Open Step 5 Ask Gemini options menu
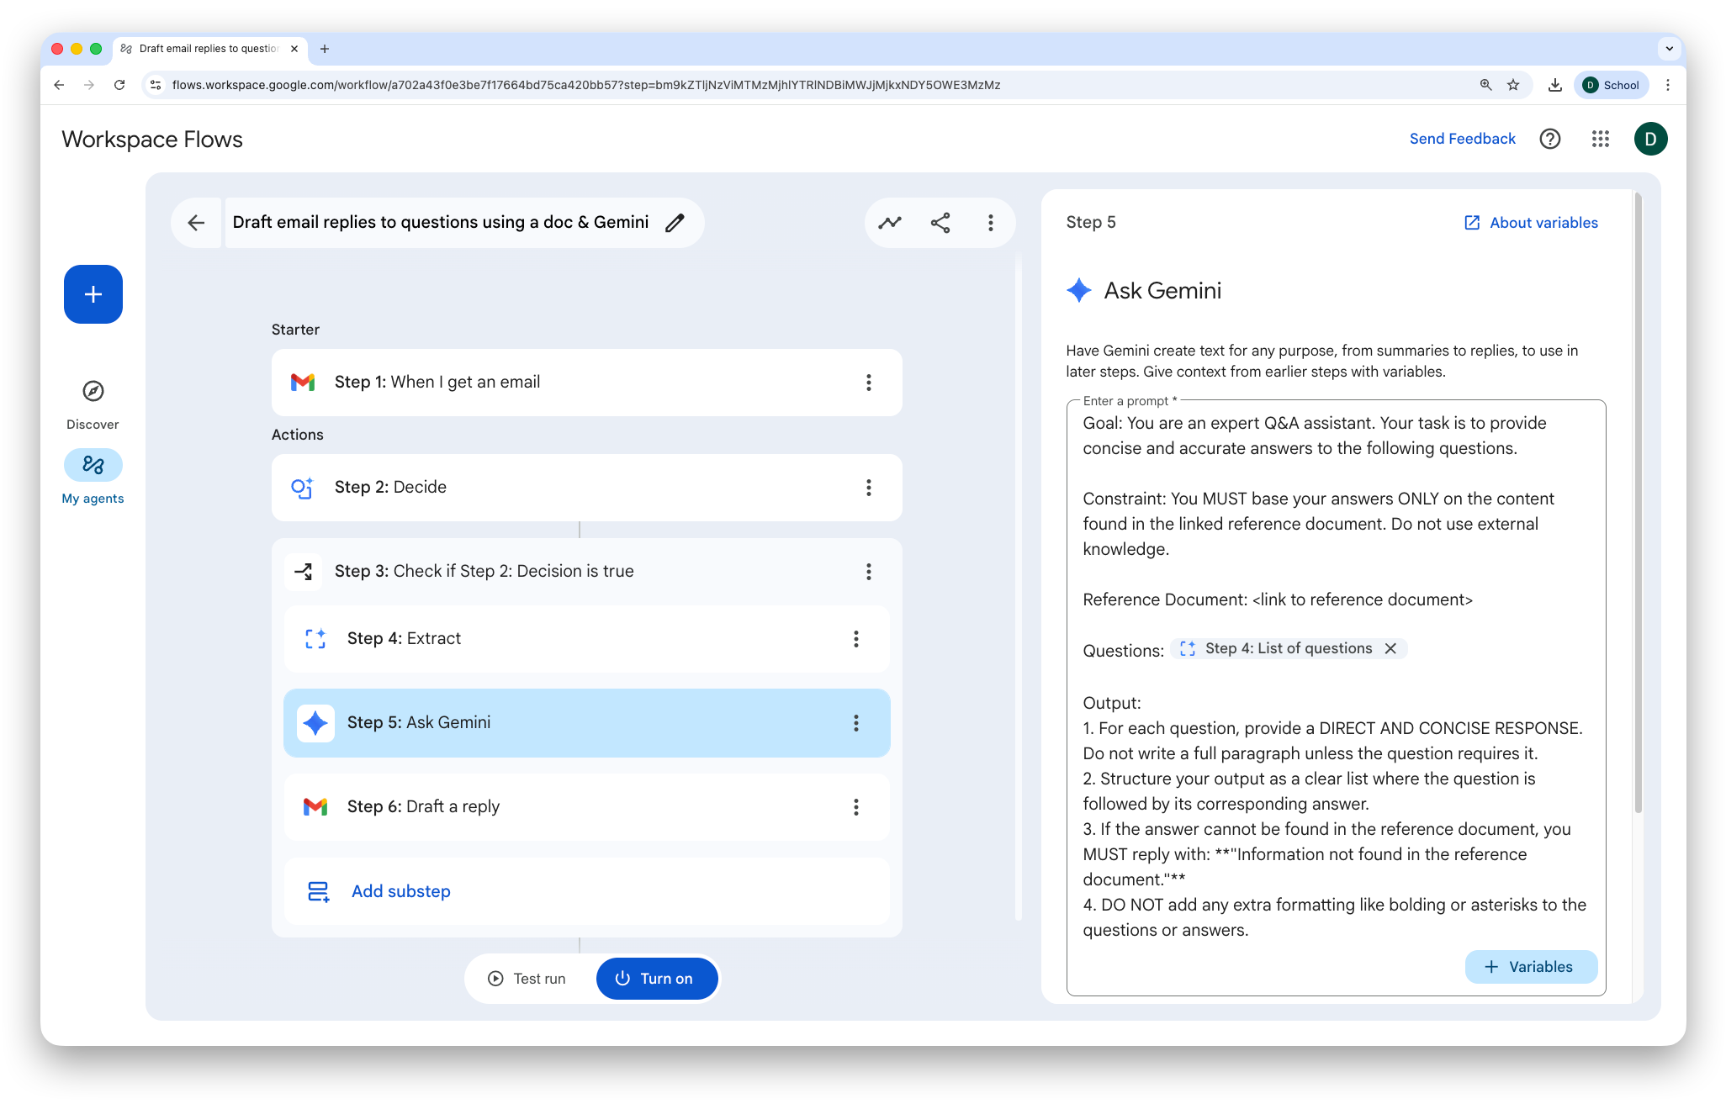Viewport: 1726px width, 1109px height. pos(856,723)
